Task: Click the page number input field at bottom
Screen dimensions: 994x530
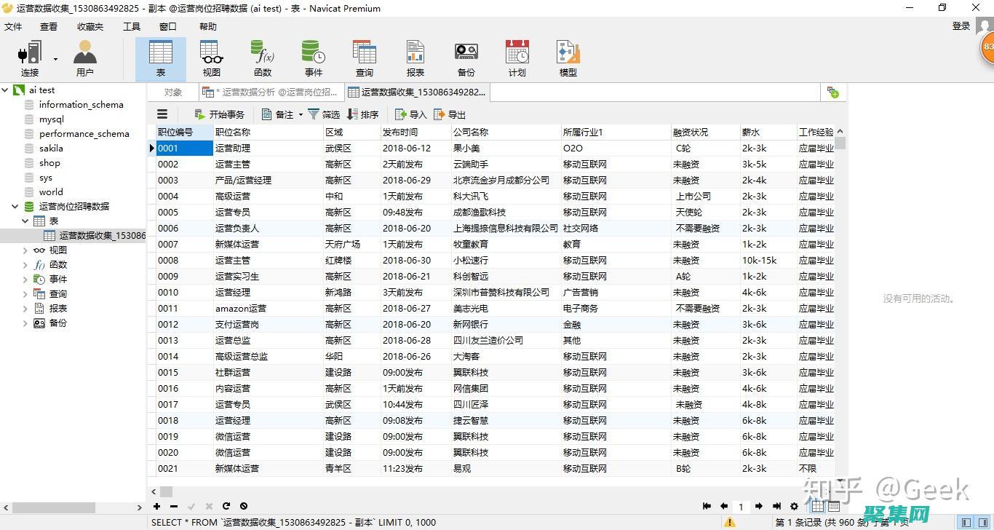Action: 741,506
